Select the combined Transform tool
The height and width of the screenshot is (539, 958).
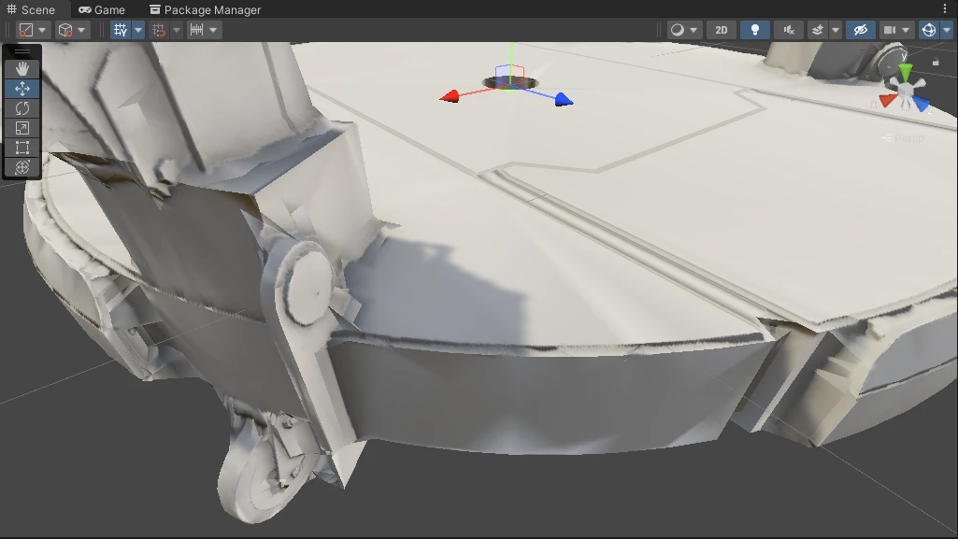coord(22,166)
